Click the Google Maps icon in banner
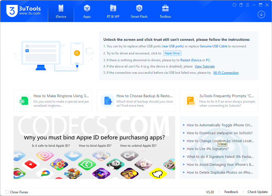Image resolution: width=272 pixels, height=196 pixels. click(x=45, y=173)
